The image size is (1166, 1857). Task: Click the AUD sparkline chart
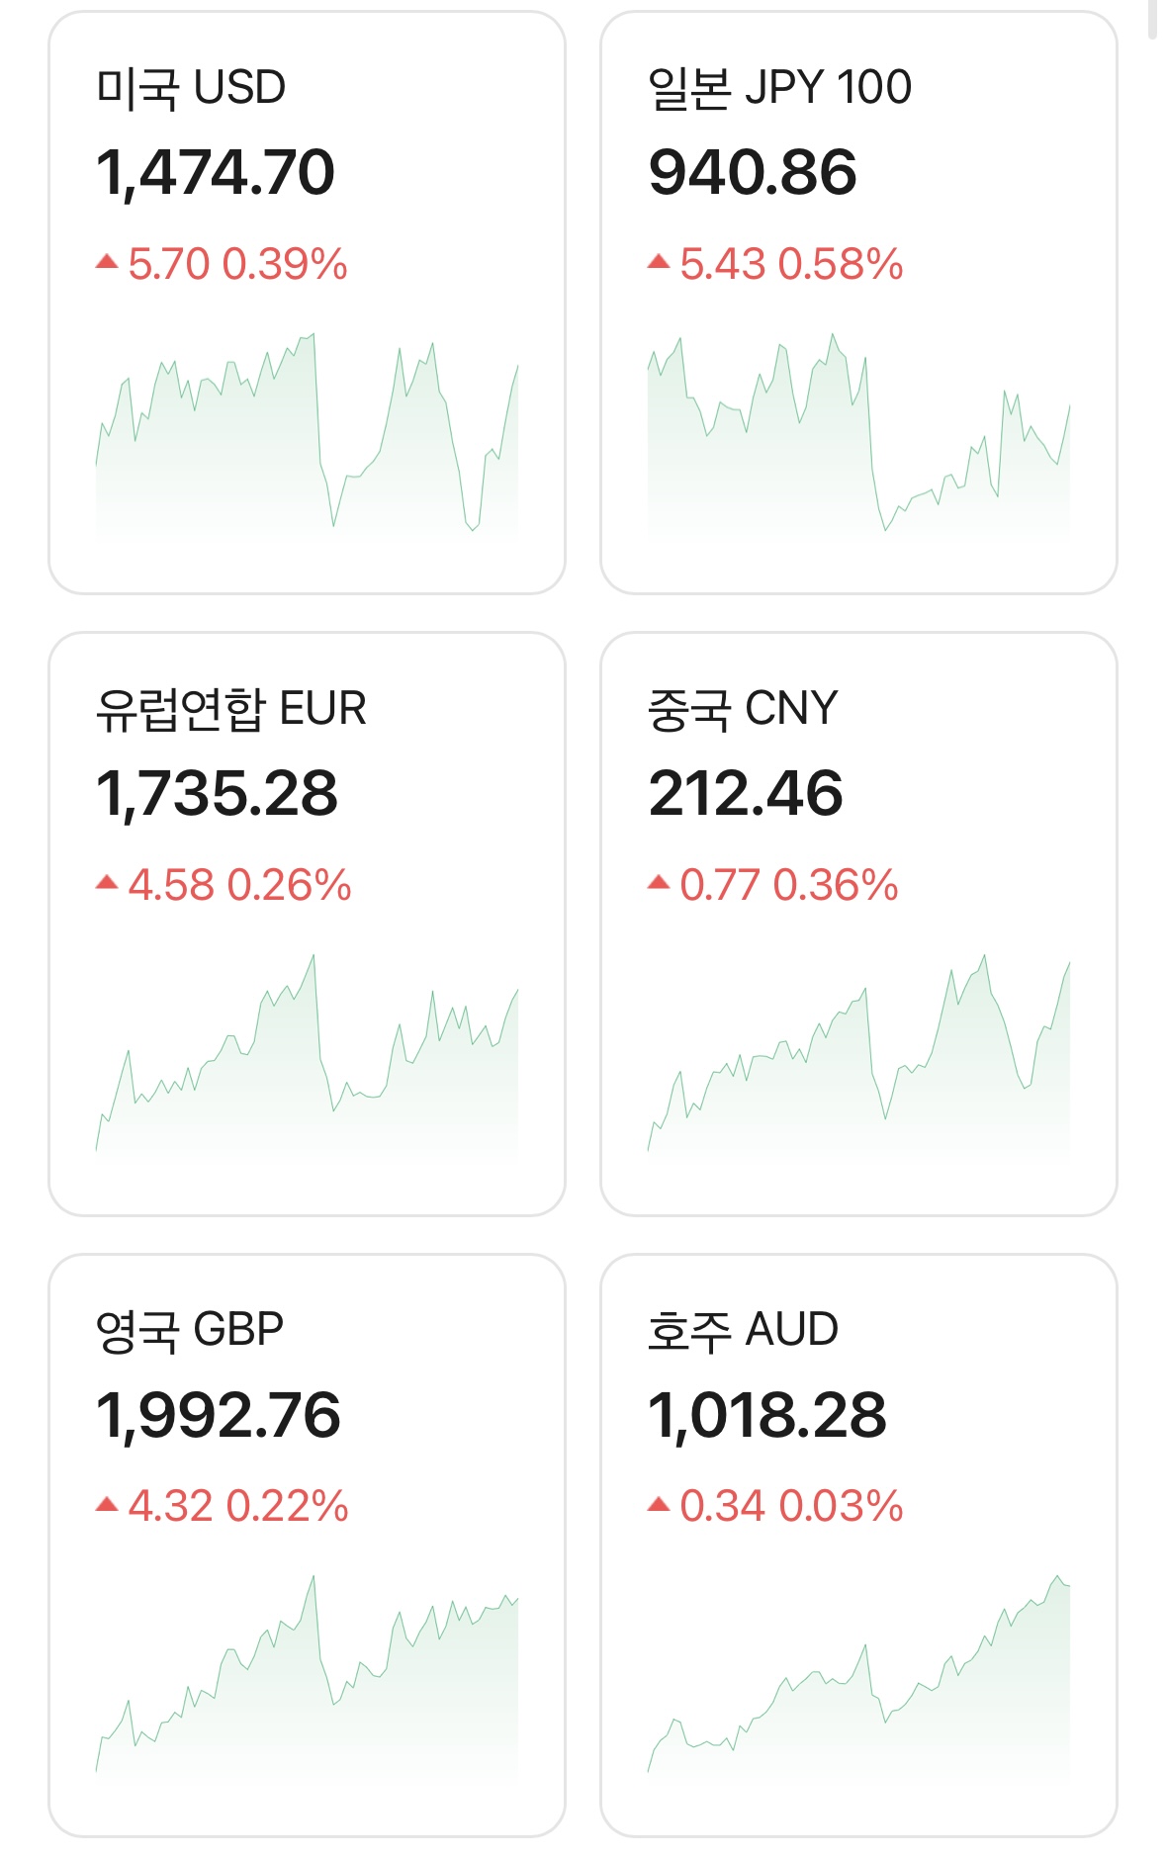(858, 1679)
